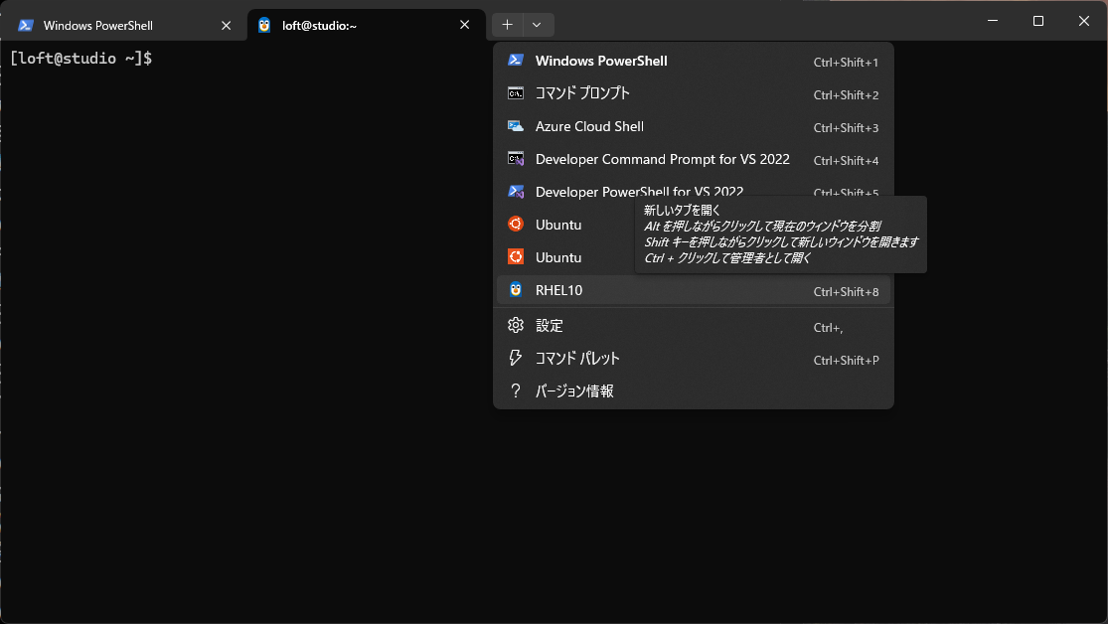The width and height of the screenshot is (1108, 624).
Task: Open the RHEL10 profile
Action: tap(694, 290)
